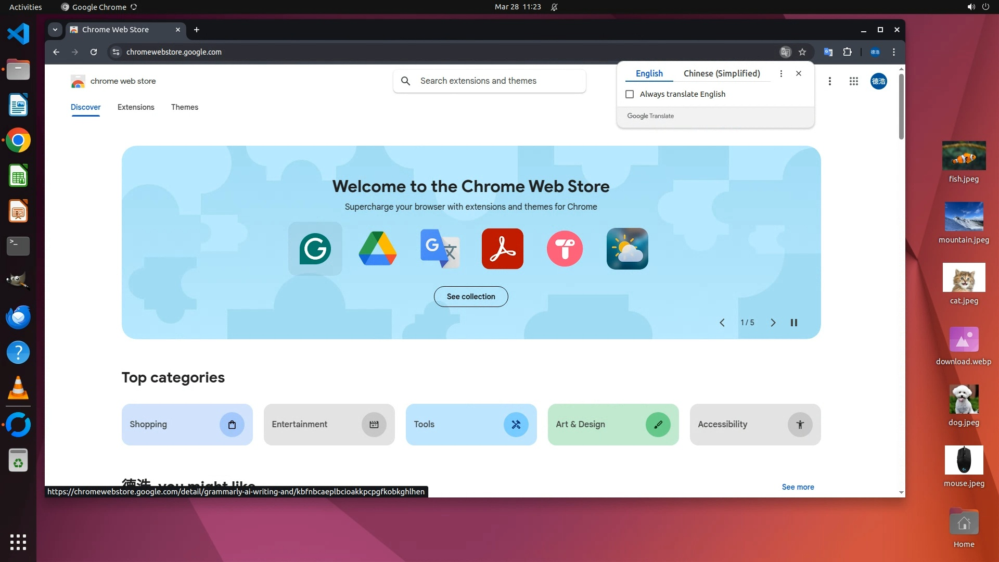Enable Always translate English checkbox
The height and width of the screenshot is (562, 999).
pyautogui.click(x=630, y=94)
